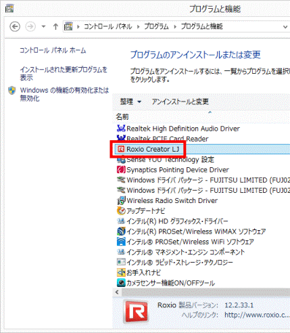Click インテル® ラピッド・ストレージ・テクノロジー icon
This screenshot has height=333, width=290.
pos(121,262)
